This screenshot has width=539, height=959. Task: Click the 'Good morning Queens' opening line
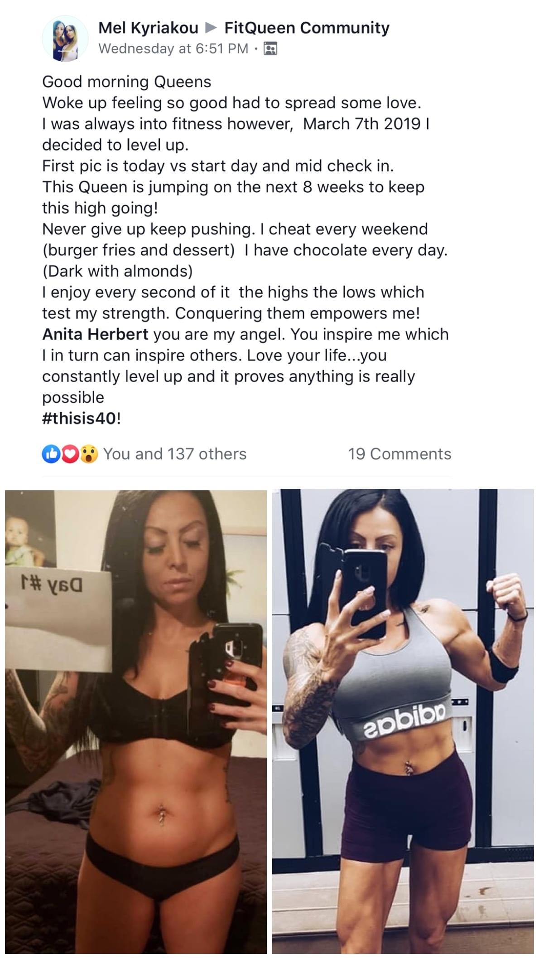pos(127,82)
